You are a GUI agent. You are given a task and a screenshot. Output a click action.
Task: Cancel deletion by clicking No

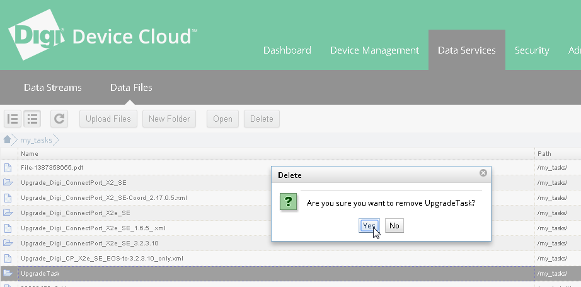[394, 225]
